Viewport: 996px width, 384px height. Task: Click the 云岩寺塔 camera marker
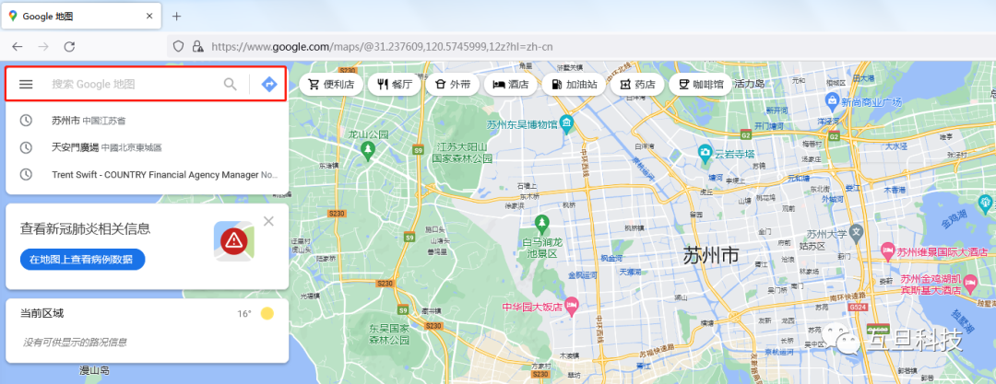(x=705, y=152)
